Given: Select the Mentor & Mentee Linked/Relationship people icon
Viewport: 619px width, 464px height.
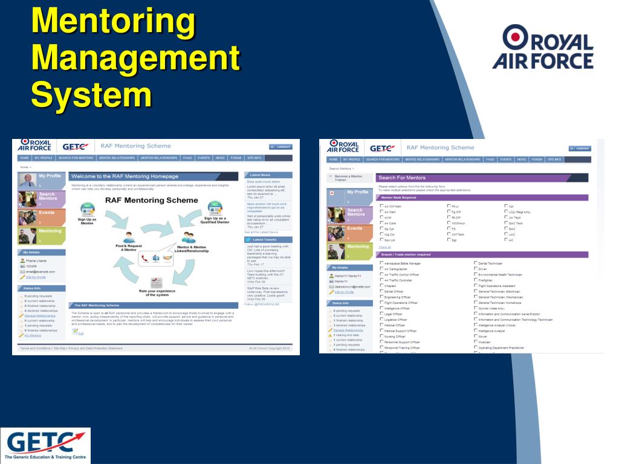Looking at the screenshot, I should point(189,237).
